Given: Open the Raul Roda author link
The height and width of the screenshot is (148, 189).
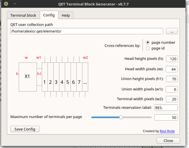Looking at the screenshot, I should pos(167,131).
